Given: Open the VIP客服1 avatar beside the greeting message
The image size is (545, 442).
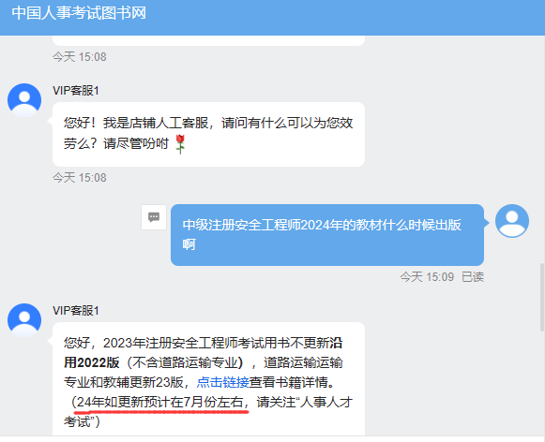Looking at the screenshot, I should point(24,100).
